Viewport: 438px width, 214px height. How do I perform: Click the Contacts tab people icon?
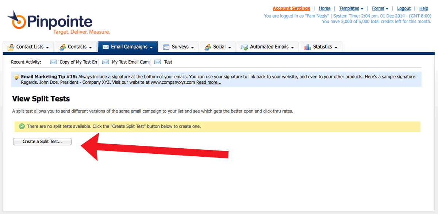[x=62, y=47]
